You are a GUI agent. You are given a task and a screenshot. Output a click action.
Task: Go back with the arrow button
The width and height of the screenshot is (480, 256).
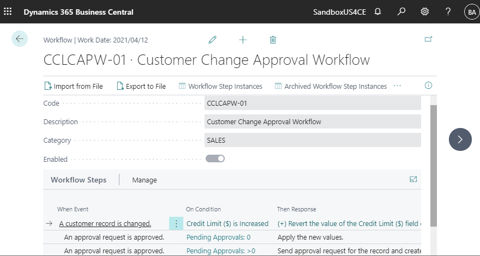coord(20,39)
